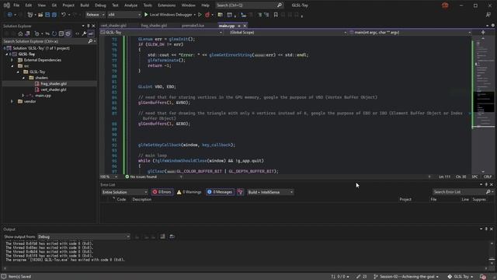The width and height of the screenshot is (497, 280).
Task: Click the Undo arrow in toolbar
Action: 64,15
